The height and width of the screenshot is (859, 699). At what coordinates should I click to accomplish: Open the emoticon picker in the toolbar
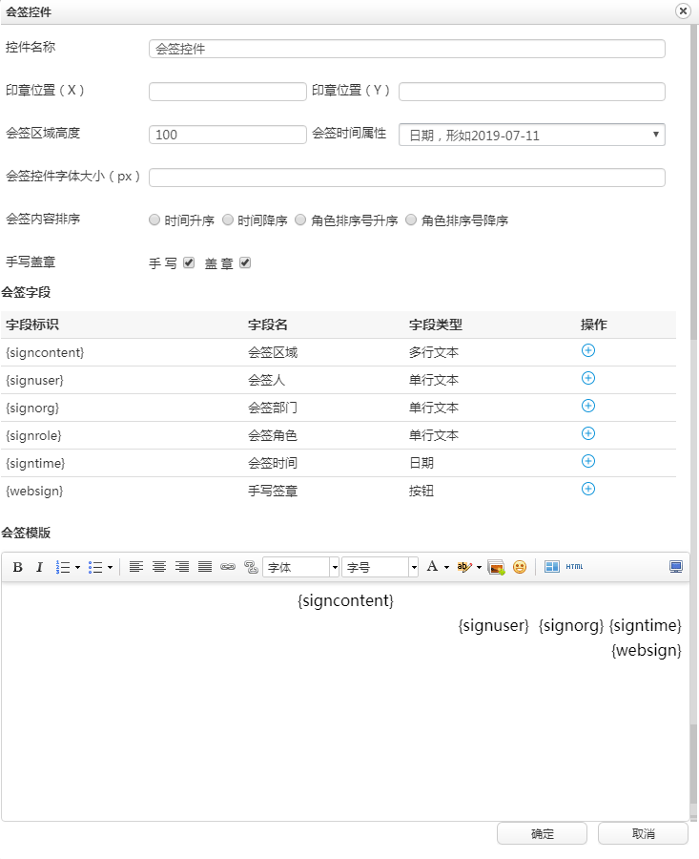point(520,567)
